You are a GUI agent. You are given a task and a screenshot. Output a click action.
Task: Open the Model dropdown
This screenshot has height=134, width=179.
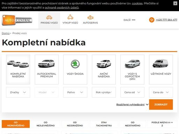pyautogui.click(x=46, y=92)
